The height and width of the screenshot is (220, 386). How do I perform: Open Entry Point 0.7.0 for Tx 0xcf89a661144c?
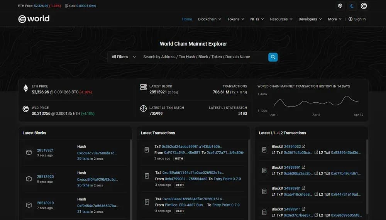pyautogui.click(x=227, y=179)
